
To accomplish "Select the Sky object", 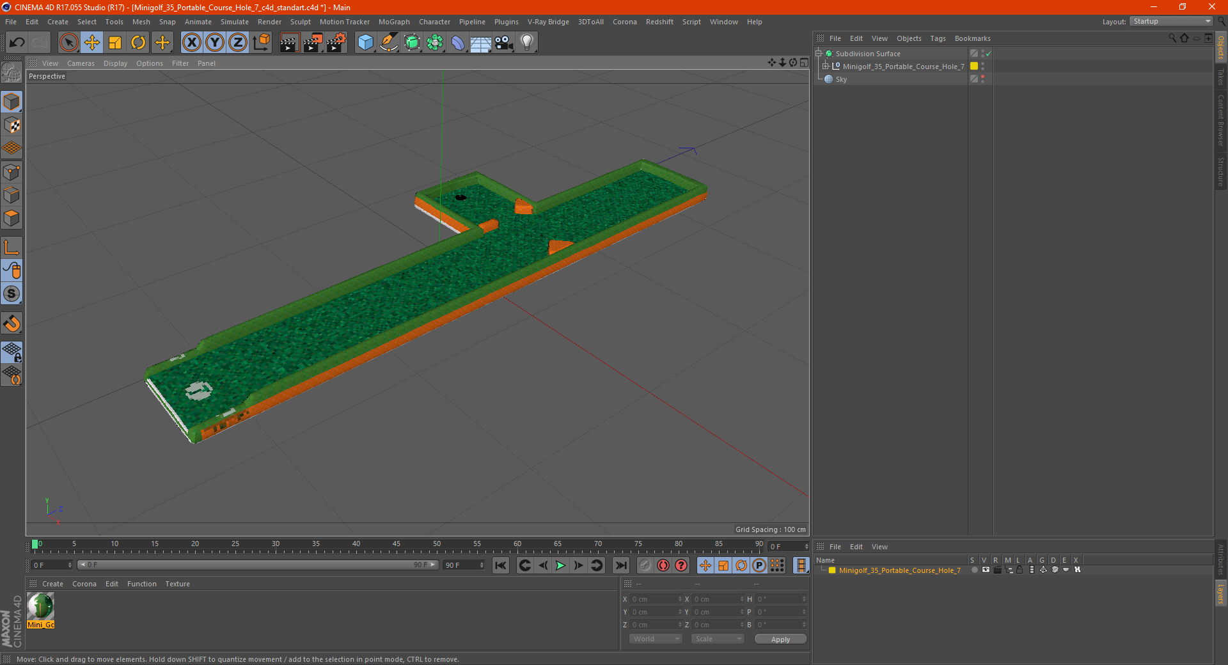I will tap(841, 79).
